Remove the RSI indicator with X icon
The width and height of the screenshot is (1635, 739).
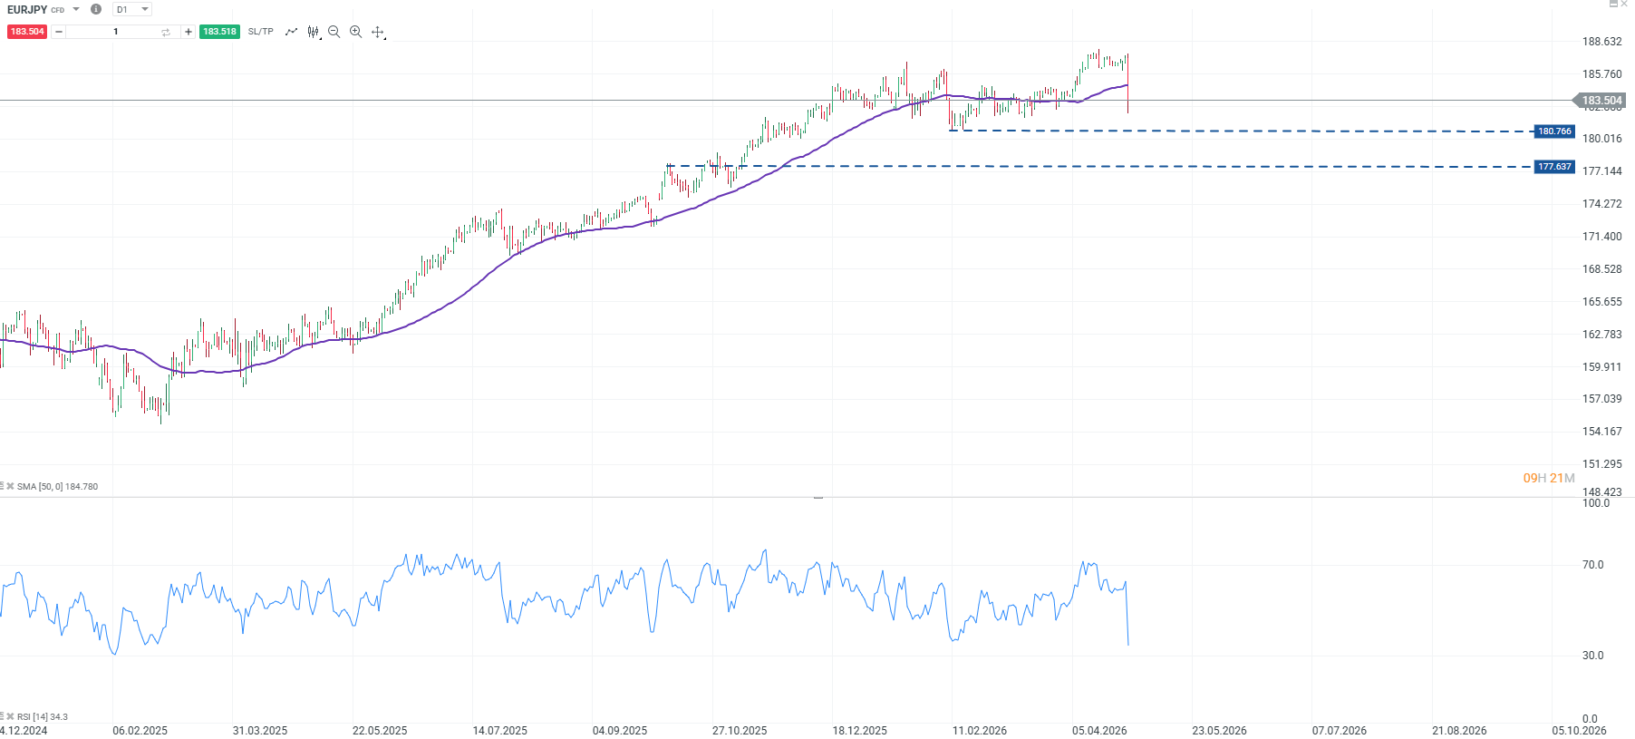pos(11,717)
